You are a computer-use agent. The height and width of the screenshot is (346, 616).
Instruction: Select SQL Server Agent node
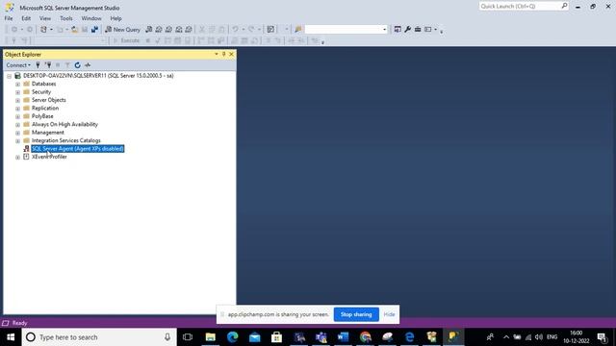coord(77,149)
